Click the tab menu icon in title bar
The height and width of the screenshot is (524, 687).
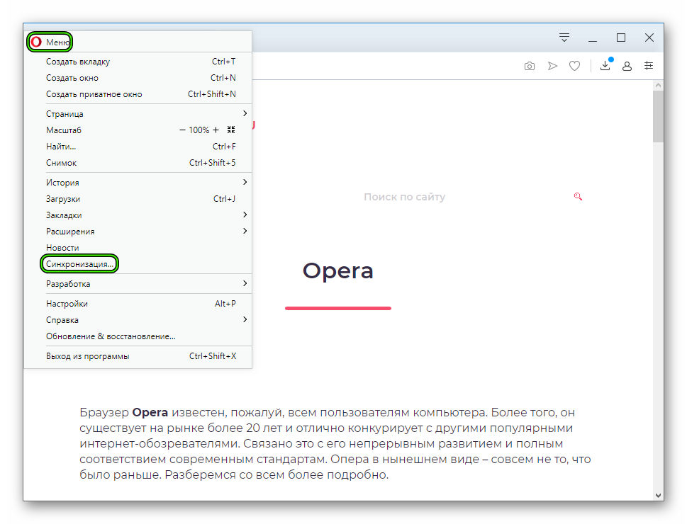tap(564, 38)
